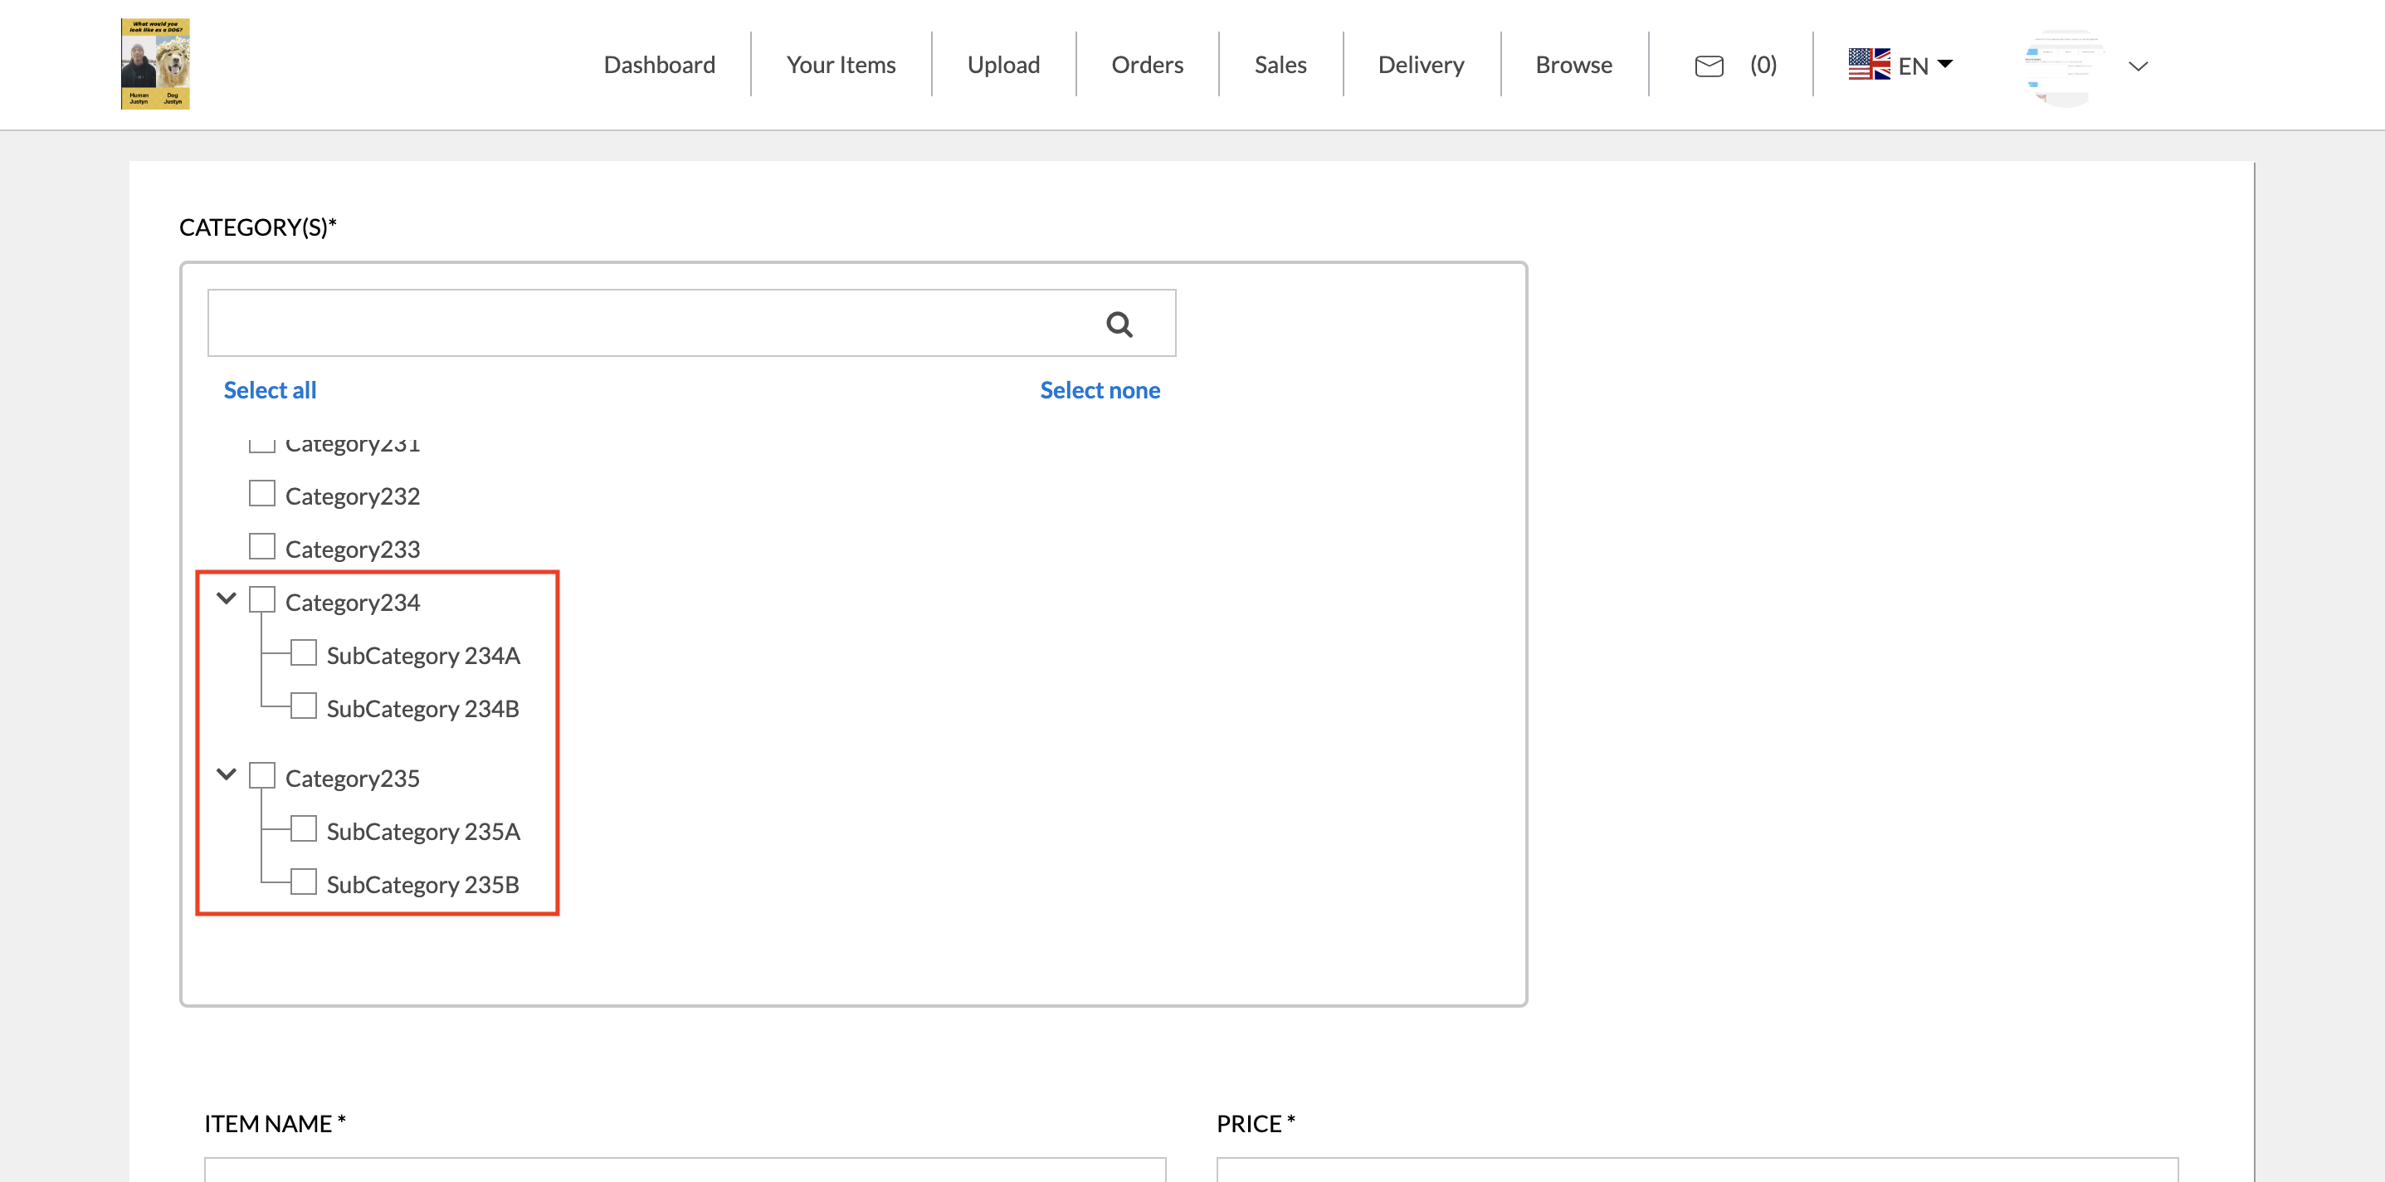Collapse the Category234 tree node
The width and height of the screenshot is (2385, 1182).
coord(226,598)
